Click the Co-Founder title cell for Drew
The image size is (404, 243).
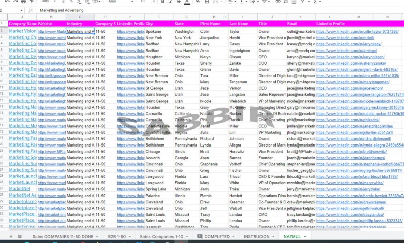[272, 202]
